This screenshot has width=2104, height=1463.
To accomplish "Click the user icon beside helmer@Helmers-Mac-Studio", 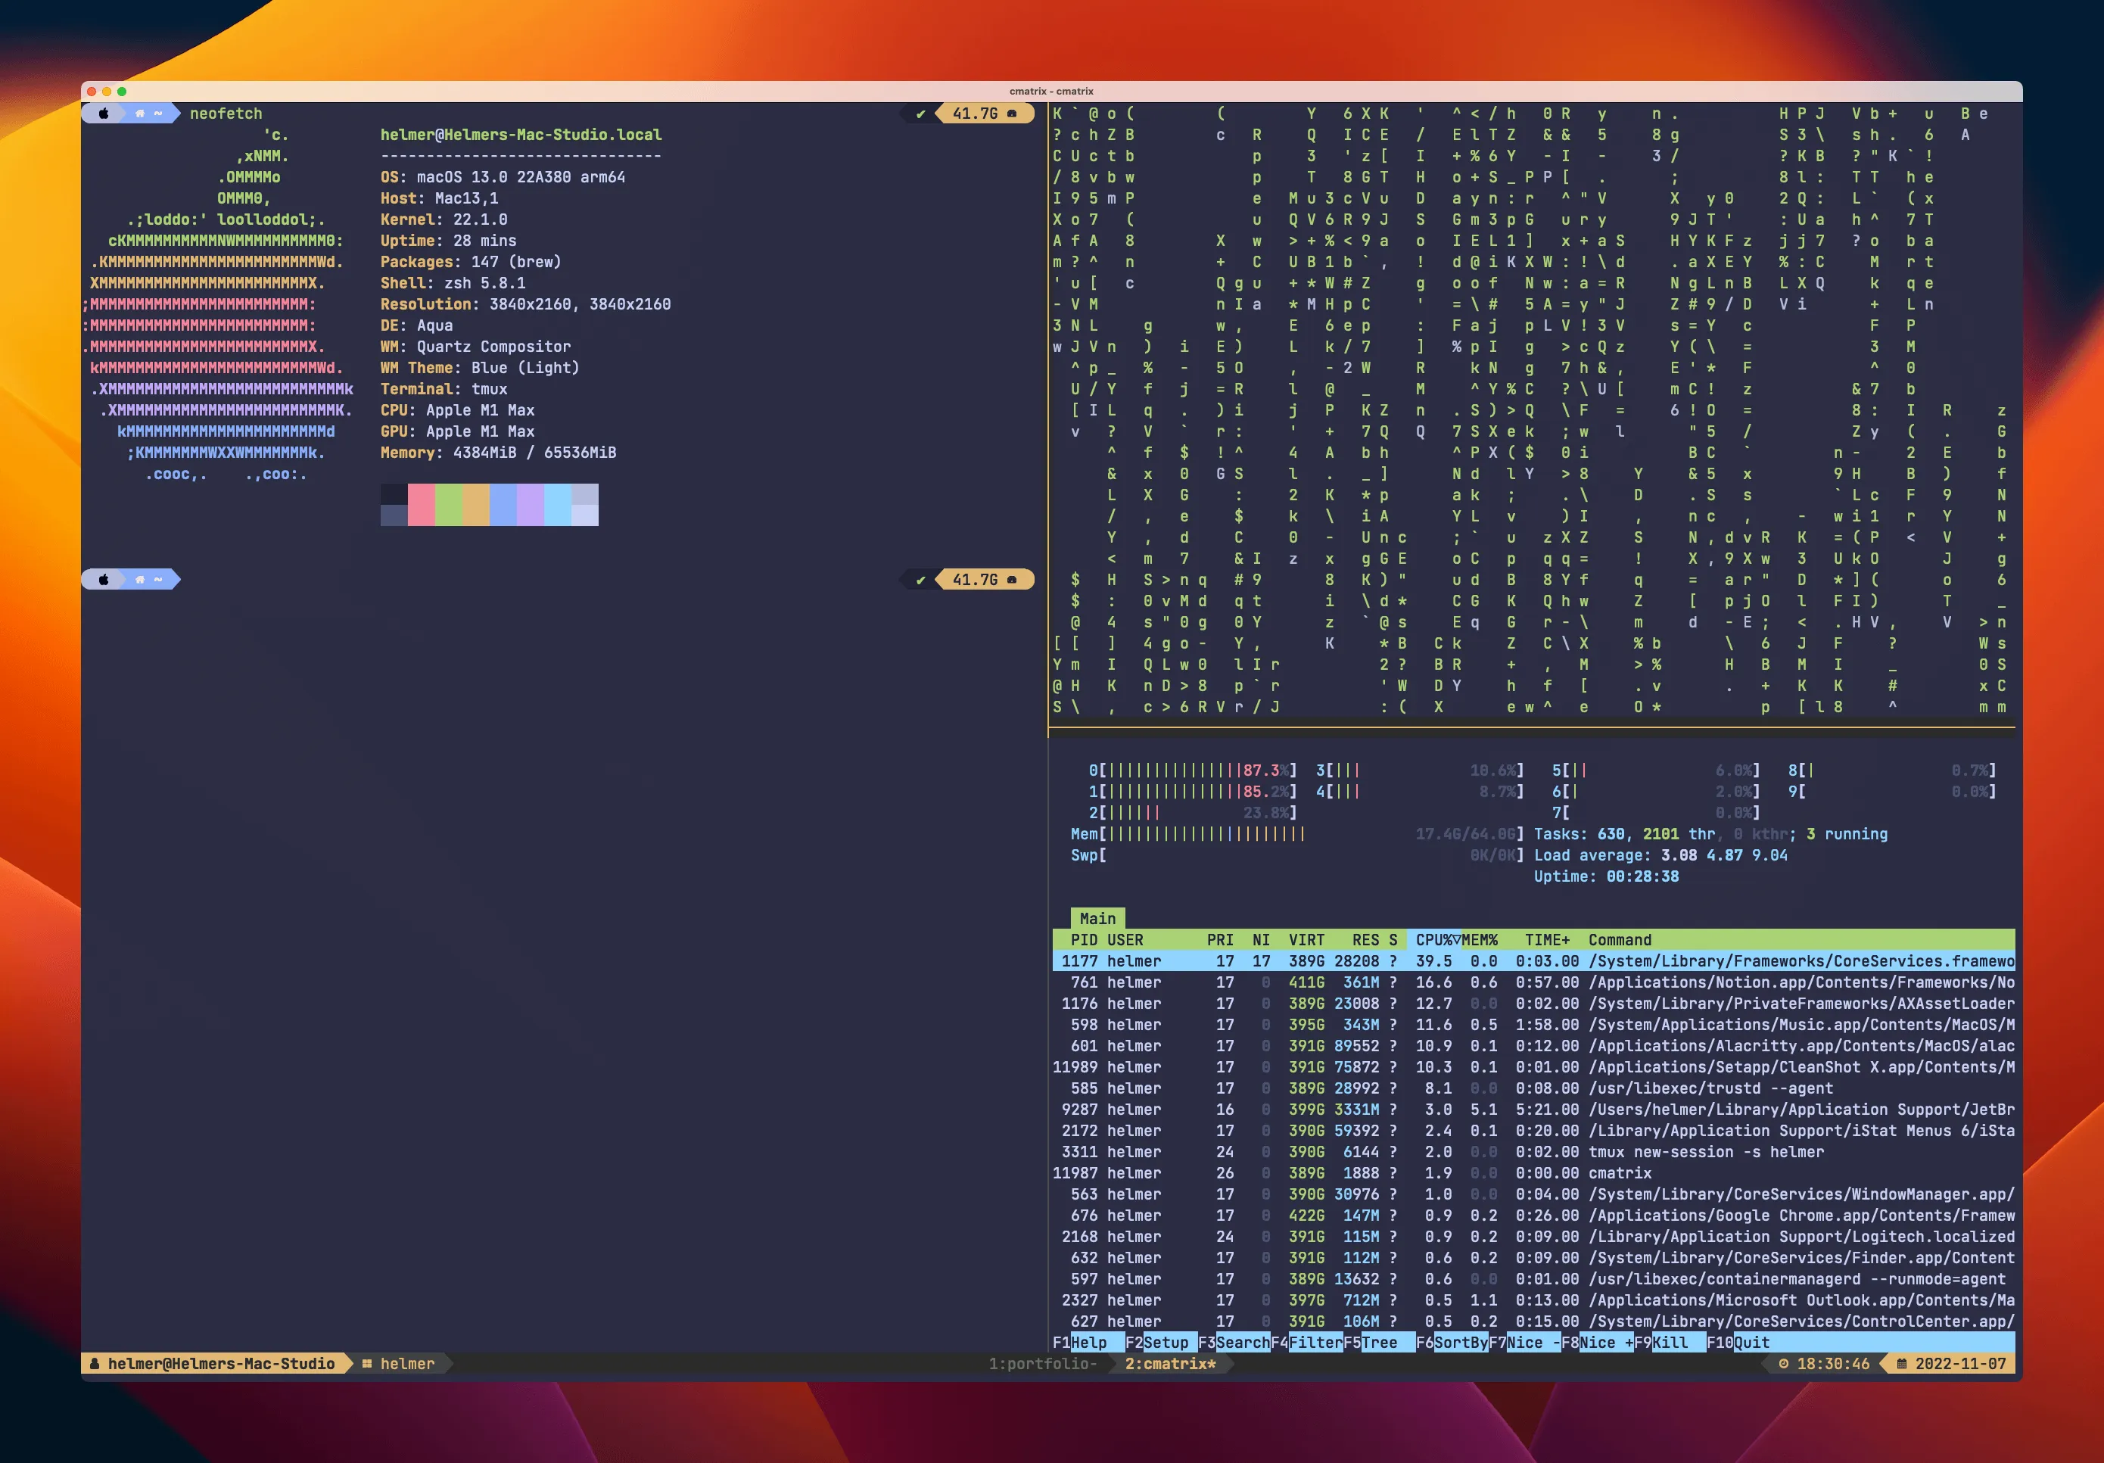I will point(95,1363).
